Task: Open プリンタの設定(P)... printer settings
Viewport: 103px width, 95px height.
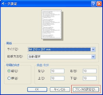Action: (x=86, y=90)
